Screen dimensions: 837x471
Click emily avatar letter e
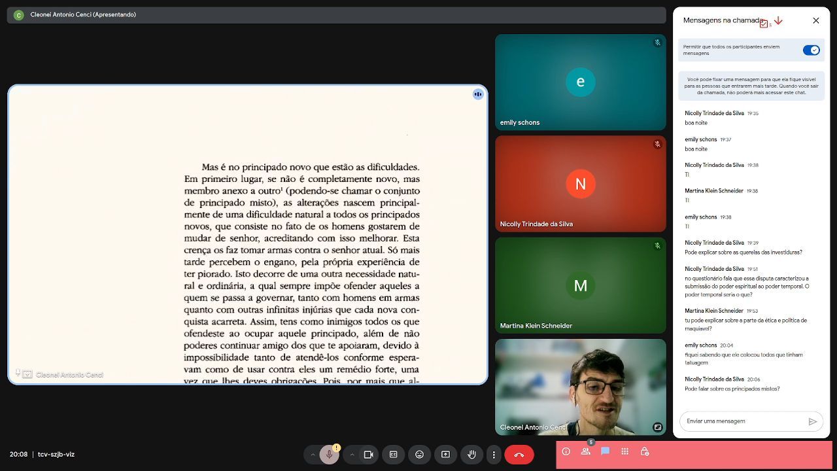click(581, 82)
